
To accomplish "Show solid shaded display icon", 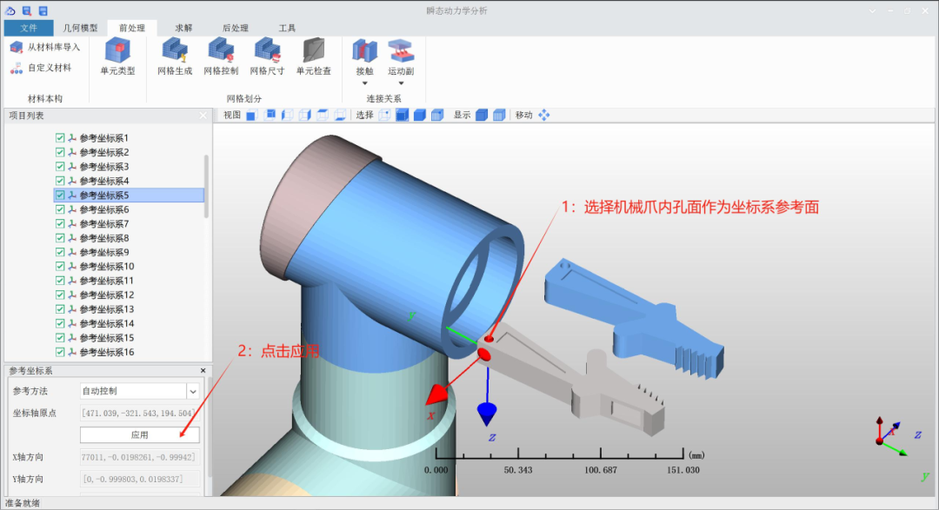I will [482, 115].
